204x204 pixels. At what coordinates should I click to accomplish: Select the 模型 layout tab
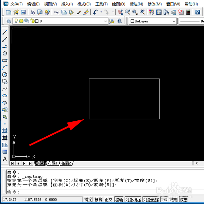40,163
